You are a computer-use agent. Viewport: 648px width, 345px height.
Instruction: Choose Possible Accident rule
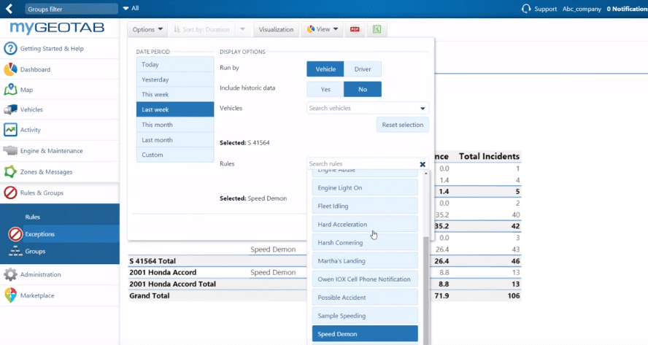365,298
